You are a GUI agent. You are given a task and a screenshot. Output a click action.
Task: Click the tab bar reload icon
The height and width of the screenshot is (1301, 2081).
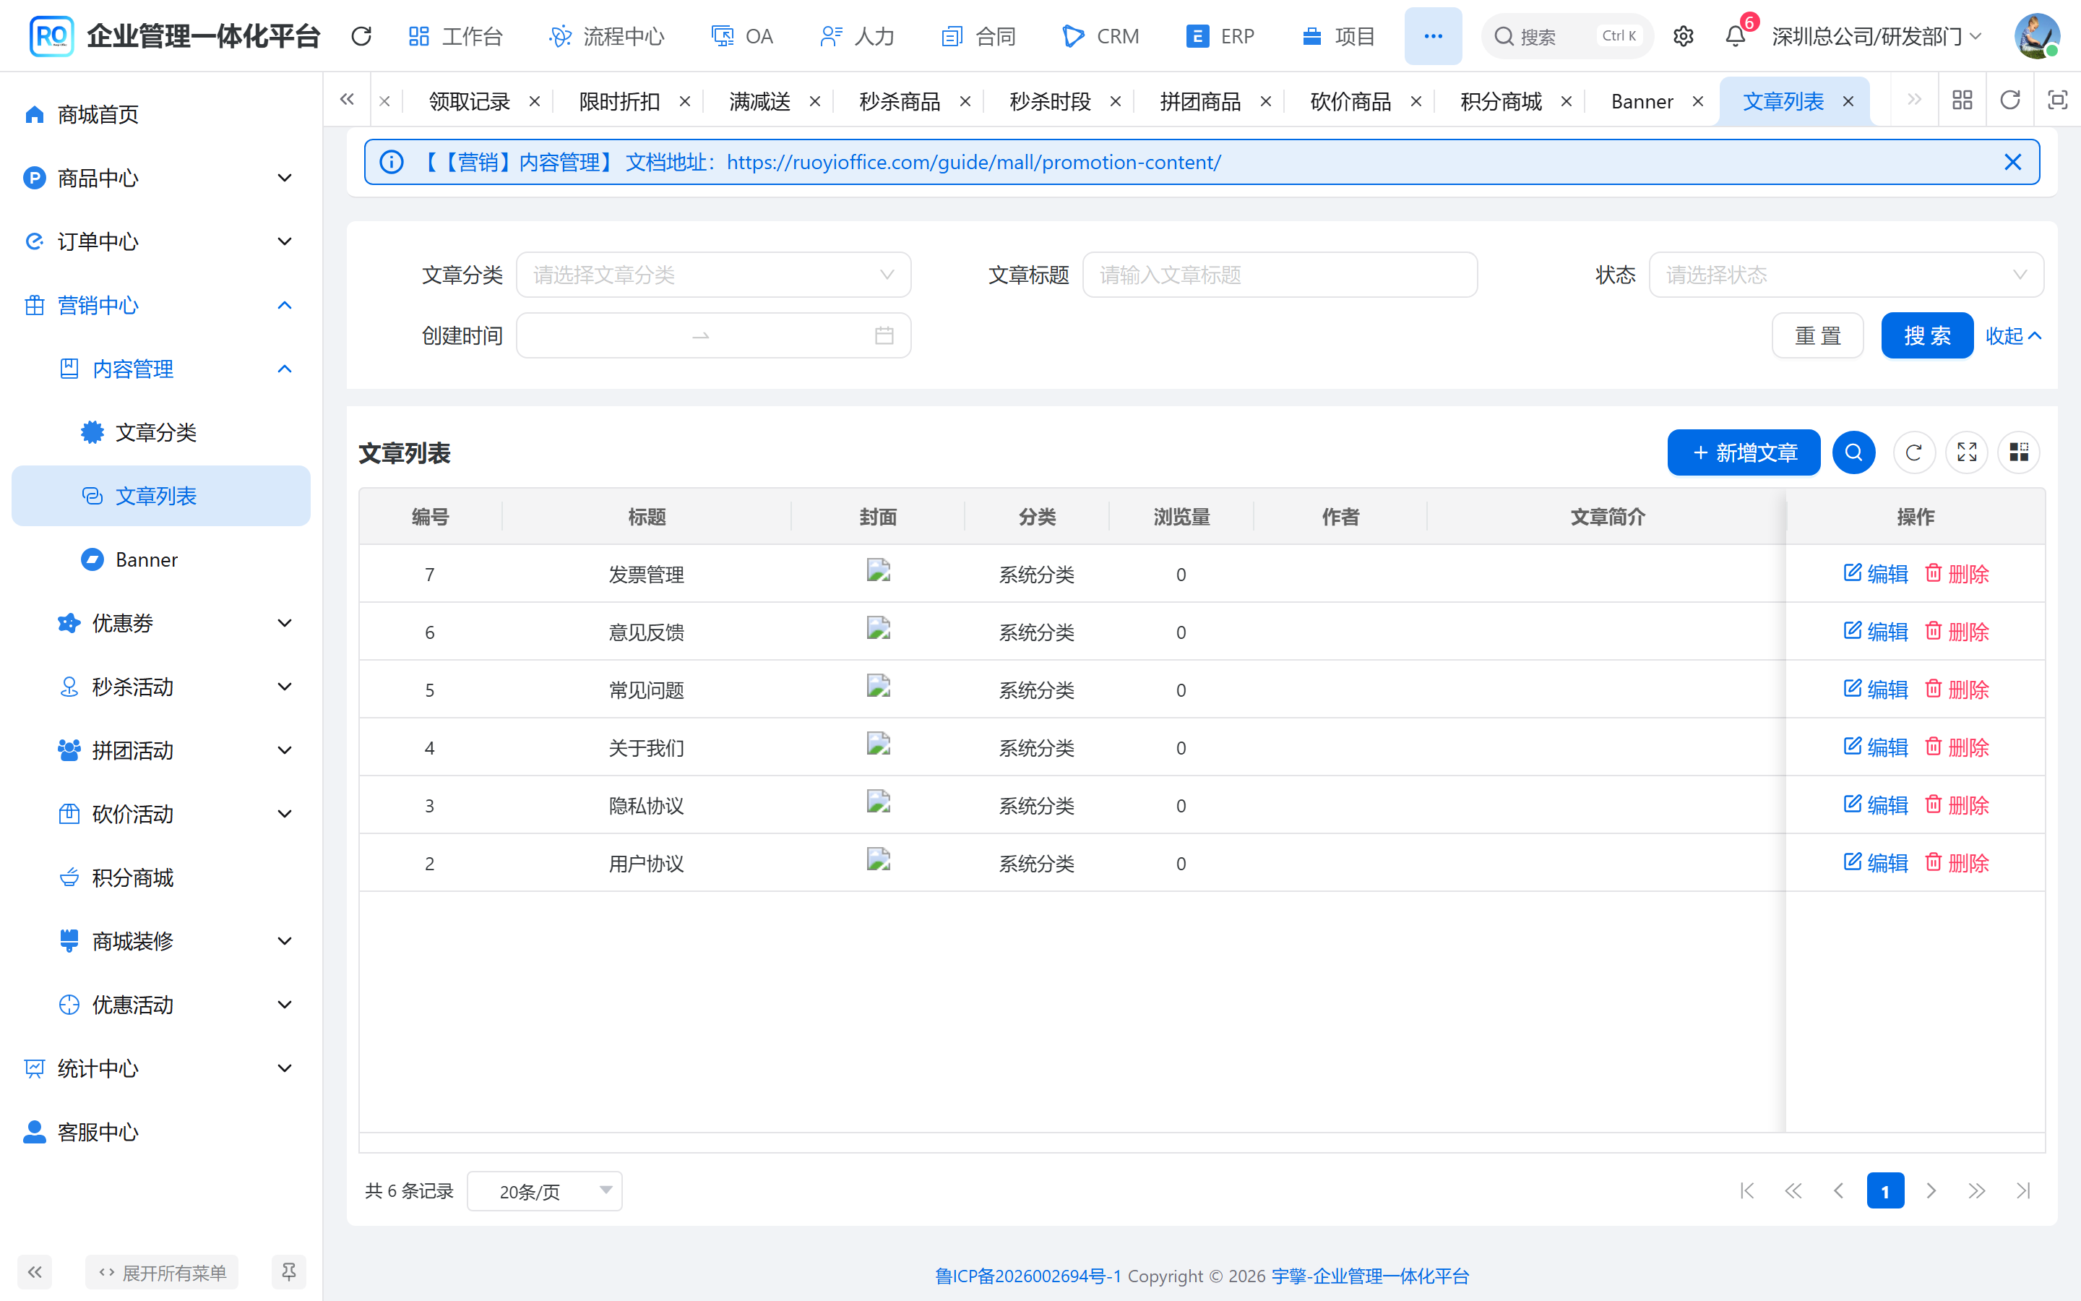pyautogui.click(x=2009, y=100)
